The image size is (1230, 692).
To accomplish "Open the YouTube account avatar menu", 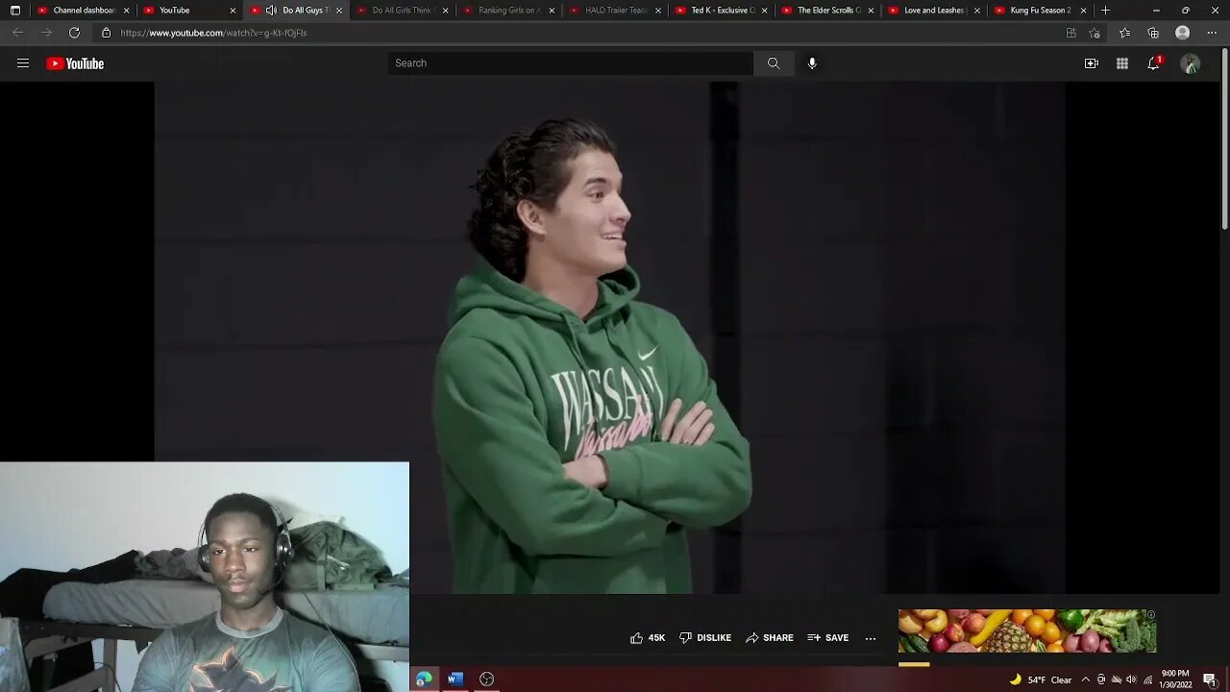I will click(x=1191, y=63).
